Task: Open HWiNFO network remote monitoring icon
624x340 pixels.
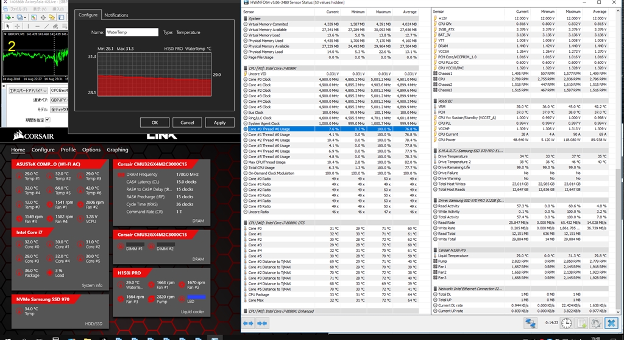Action: pyautogui.click(x=531, y=323)
